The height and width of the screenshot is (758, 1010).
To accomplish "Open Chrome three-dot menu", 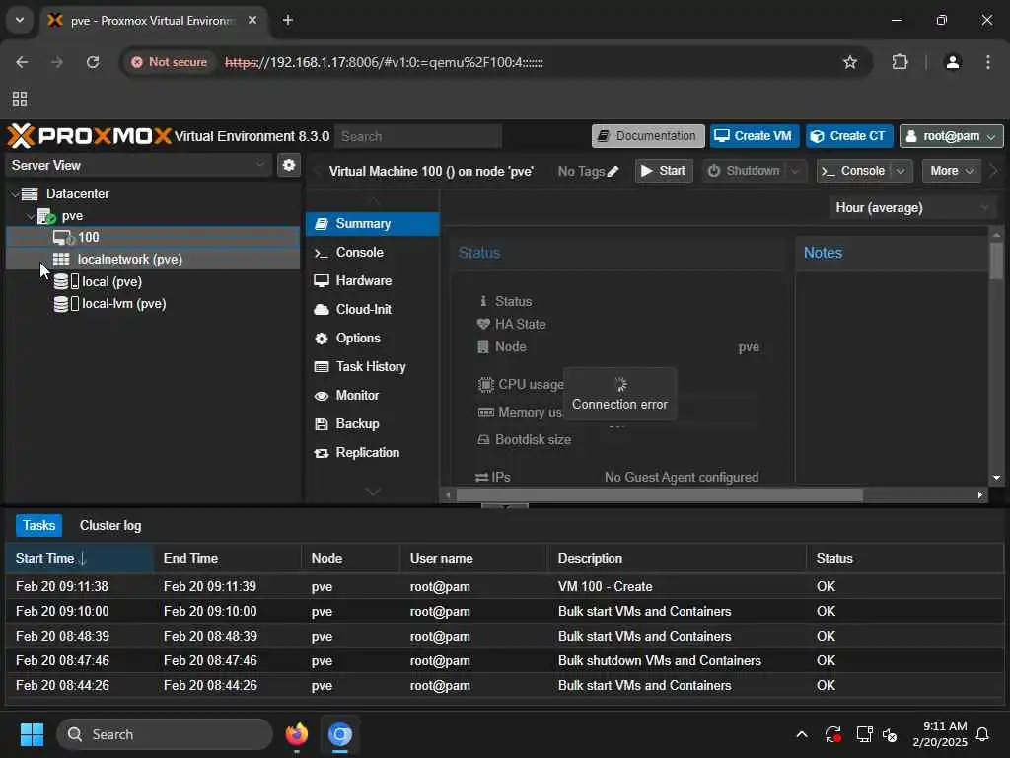I will 988,62.
